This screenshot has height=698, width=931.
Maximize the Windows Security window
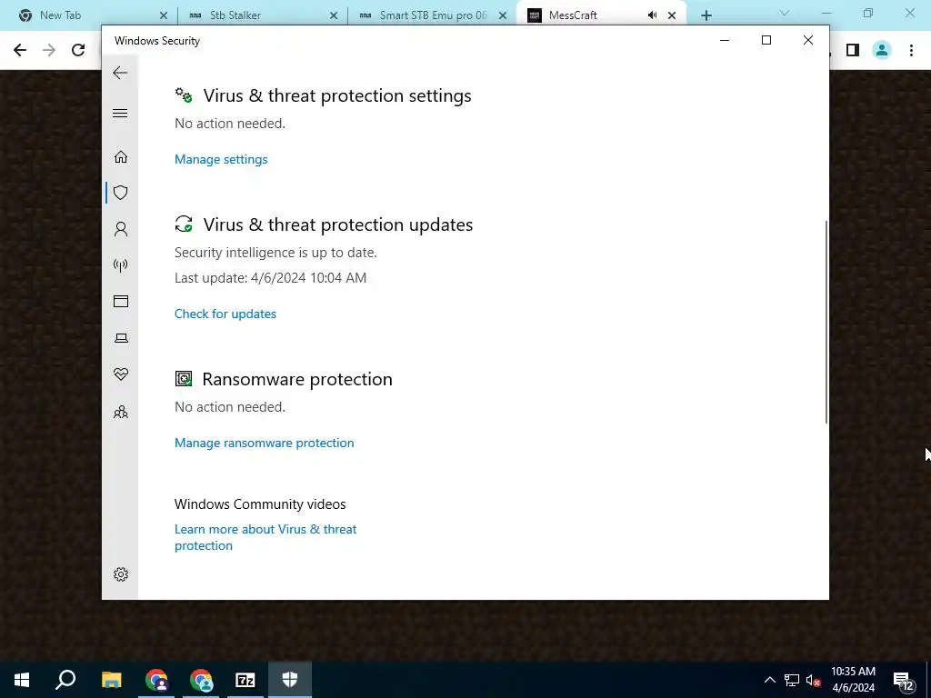(x=766, y=40)
